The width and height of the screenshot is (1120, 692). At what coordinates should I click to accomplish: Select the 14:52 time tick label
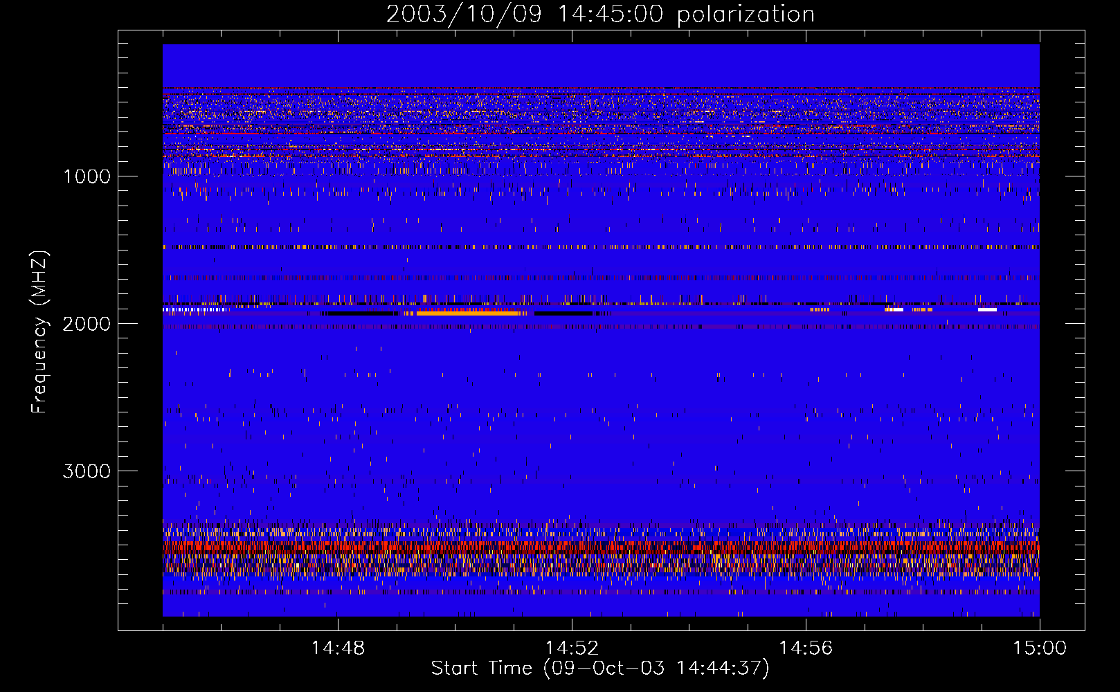click(x=572, y=648)
